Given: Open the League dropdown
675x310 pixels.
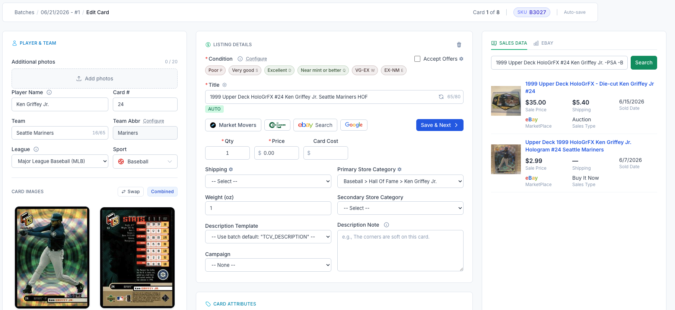Looking at the screenshot, I should click(60, 162).
